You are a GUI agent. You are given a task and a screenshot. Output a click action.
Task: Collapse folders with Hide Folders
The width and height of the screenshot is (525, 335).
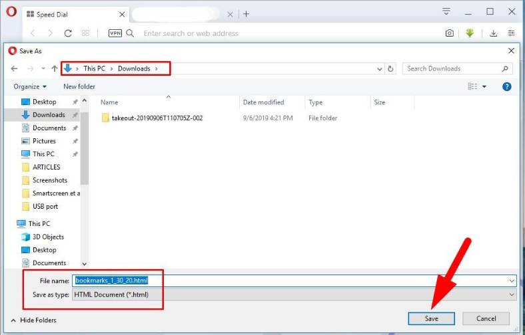click(33, 320)
